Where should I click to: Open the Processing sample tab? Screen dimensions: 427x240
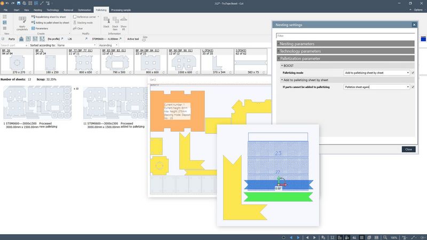[x=120, y=10]
